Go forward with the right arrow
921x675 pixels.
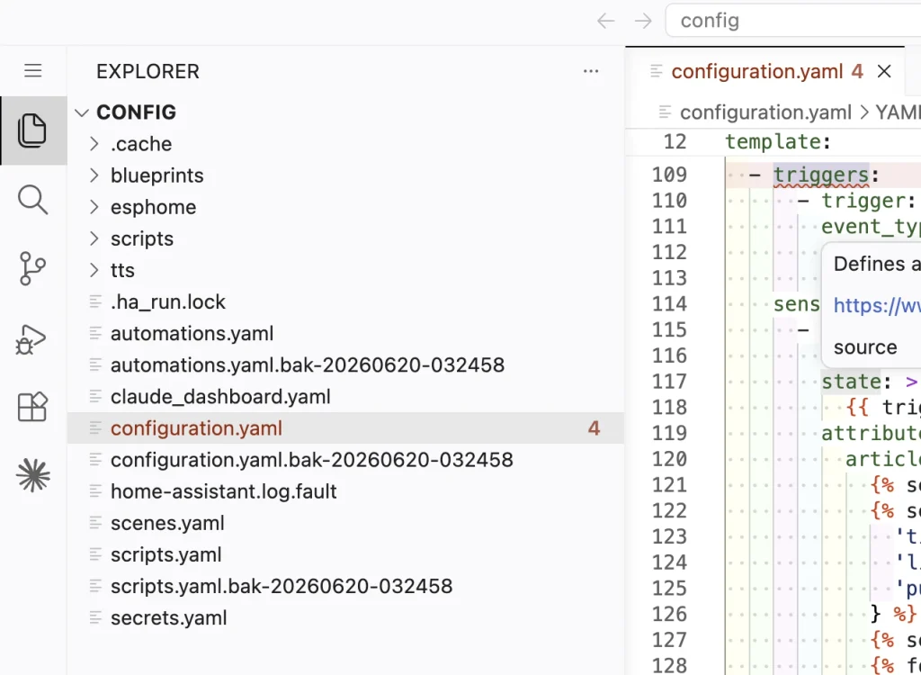pyautogui.click(x=643, y=22)
